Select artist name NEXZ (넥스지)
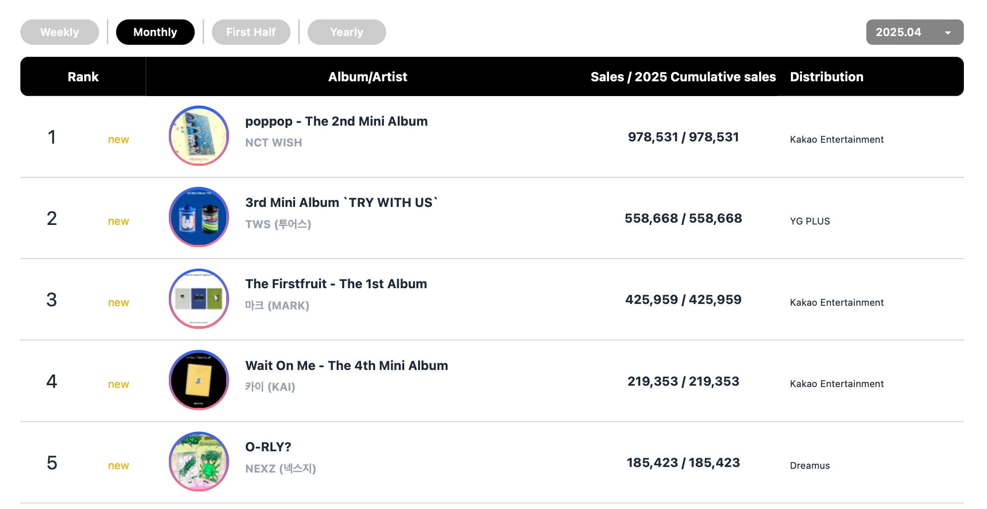Screen dimensions: 987x509 point(281,469)
